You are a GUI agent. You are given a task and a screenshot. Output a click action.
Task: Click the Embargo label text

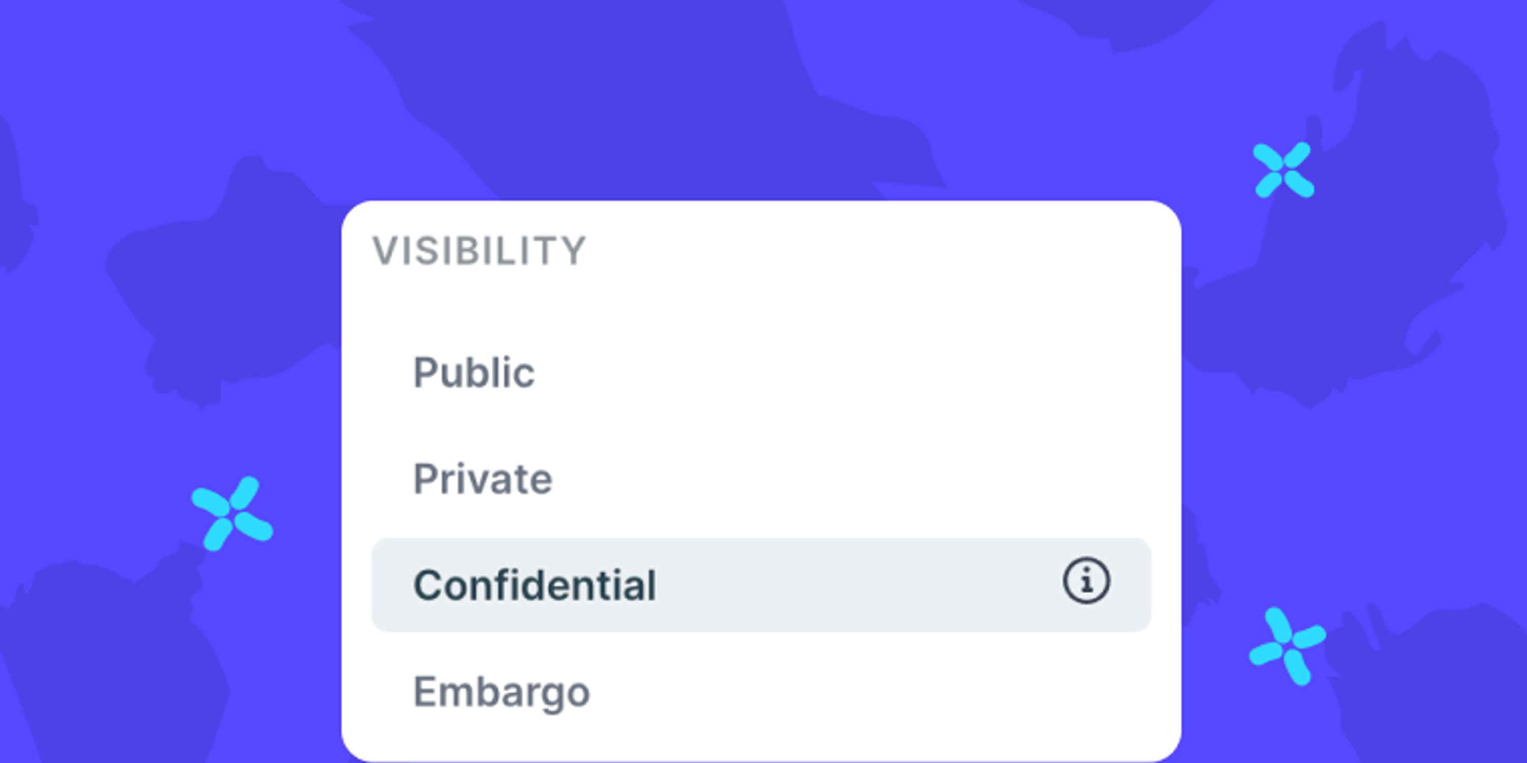tap(501, 692)
